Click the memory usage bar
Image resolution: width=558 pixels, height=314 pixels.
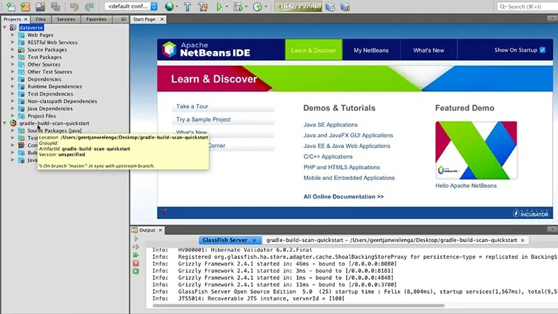[x=299, y=6]
